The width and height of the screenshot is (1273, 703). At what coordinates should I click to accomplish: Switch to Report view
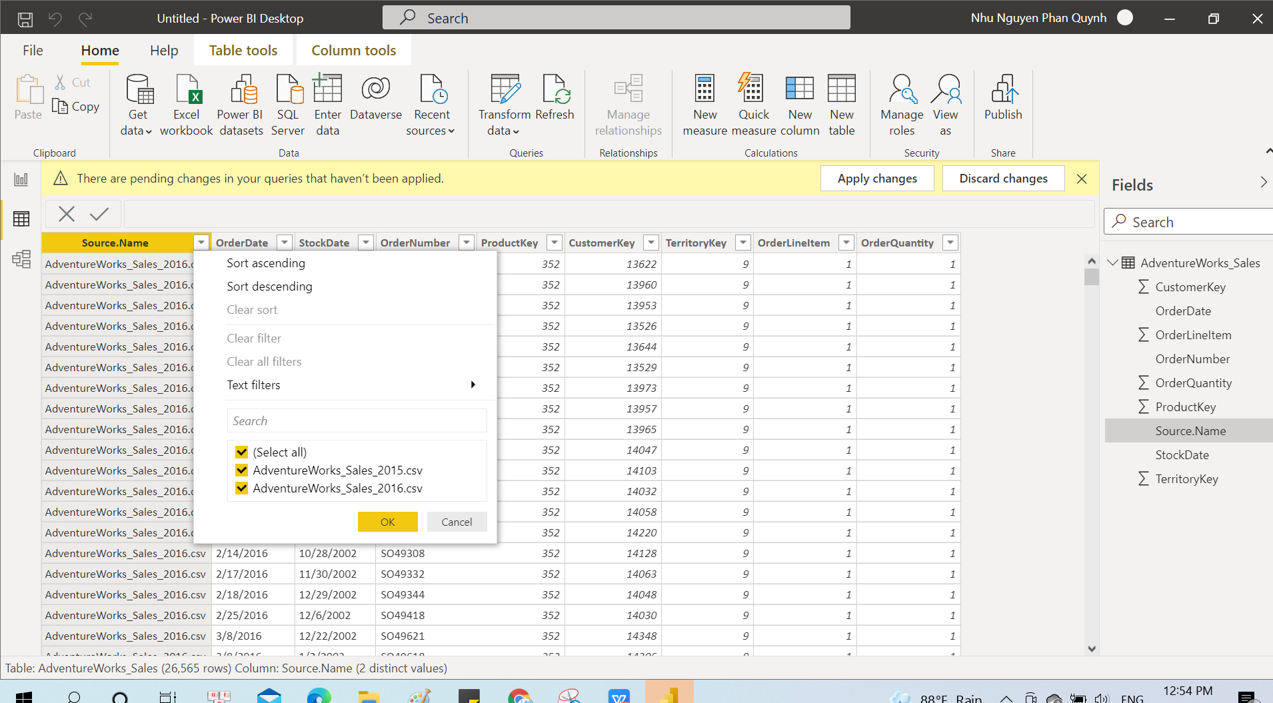(x=21, y=179)
